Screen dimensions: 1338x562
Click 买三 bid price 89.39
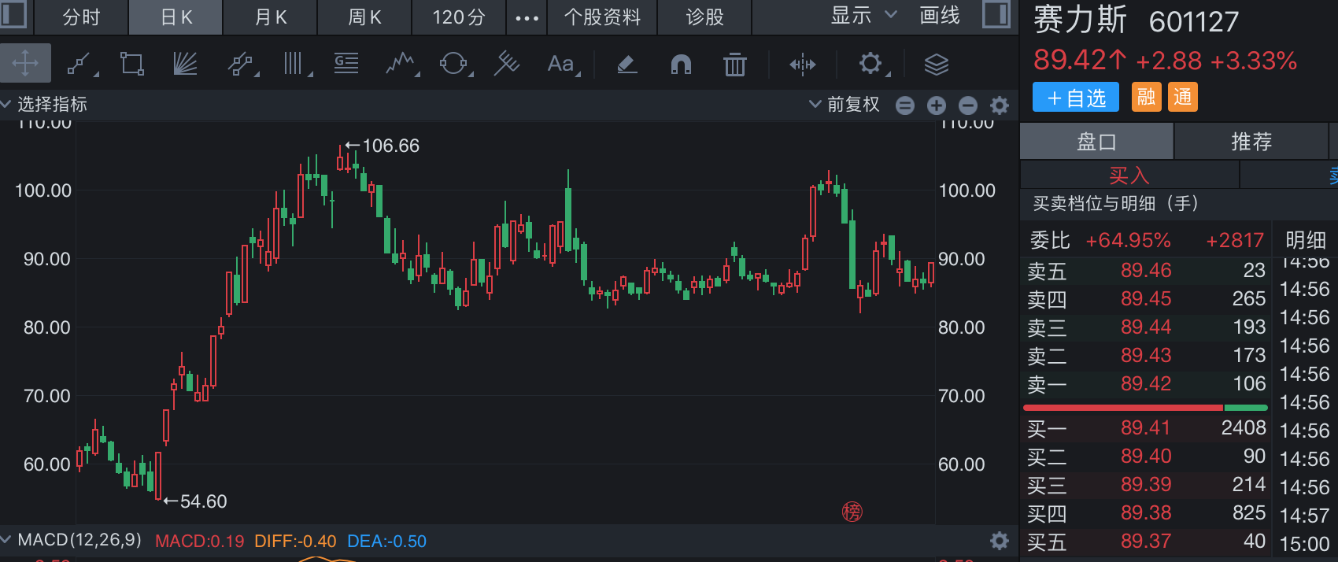tap(1146, 485)
